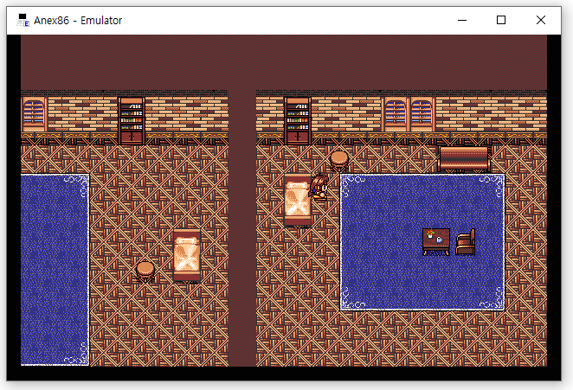Click the round stool near the right bookshelf
This screenshot has height=390, width=573.
[339, 161]
